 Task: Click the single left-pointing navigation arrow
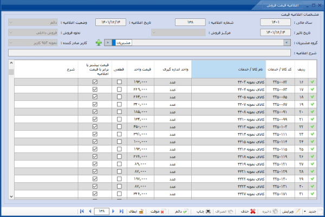click(90, 211)
